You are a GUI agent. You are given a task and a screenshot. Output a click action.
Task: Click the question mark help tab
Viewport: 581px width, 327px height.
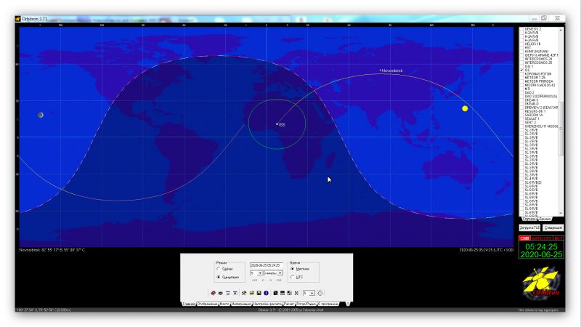pos(348,304)
